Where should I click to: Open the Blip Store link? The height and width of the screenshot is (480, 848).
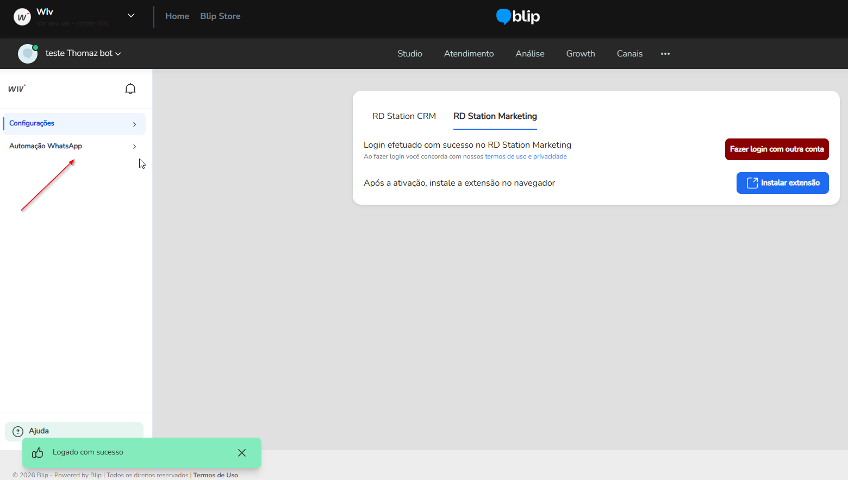[x=220, y=16]
